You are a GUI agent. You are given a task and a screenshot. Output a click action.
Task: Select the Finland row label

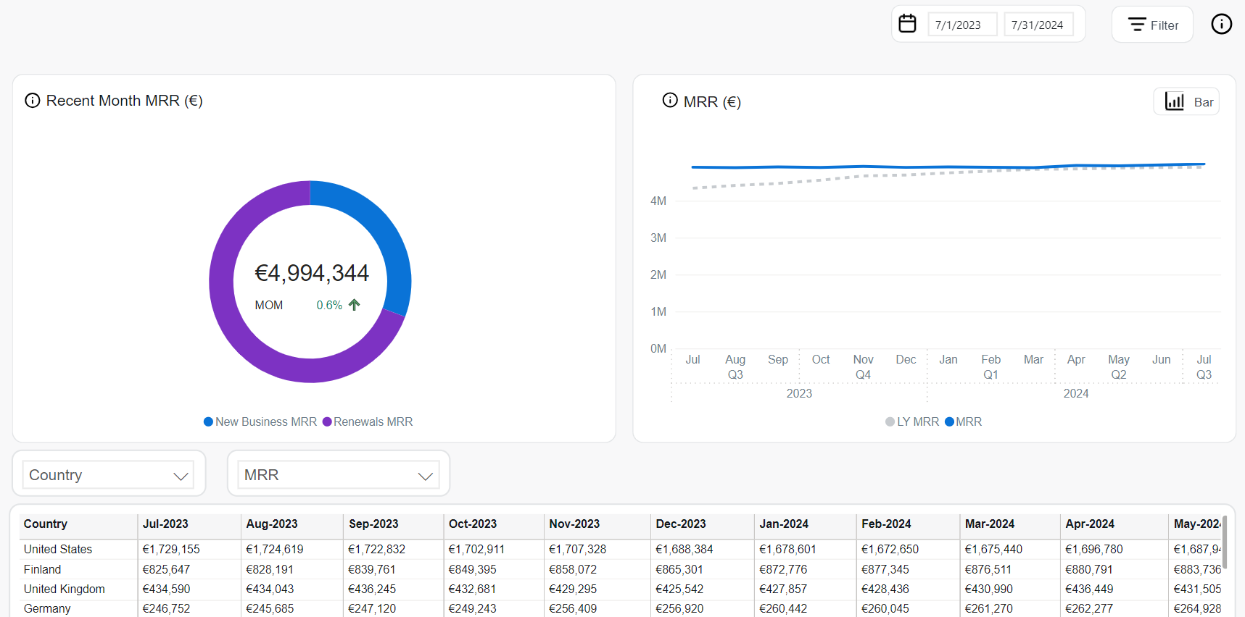[x=42, y=569]
